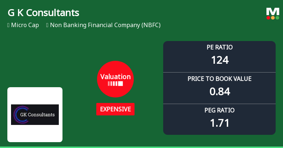Select the PE RATIO heading
Screen dimensions: 283x148
click(219, 47)
